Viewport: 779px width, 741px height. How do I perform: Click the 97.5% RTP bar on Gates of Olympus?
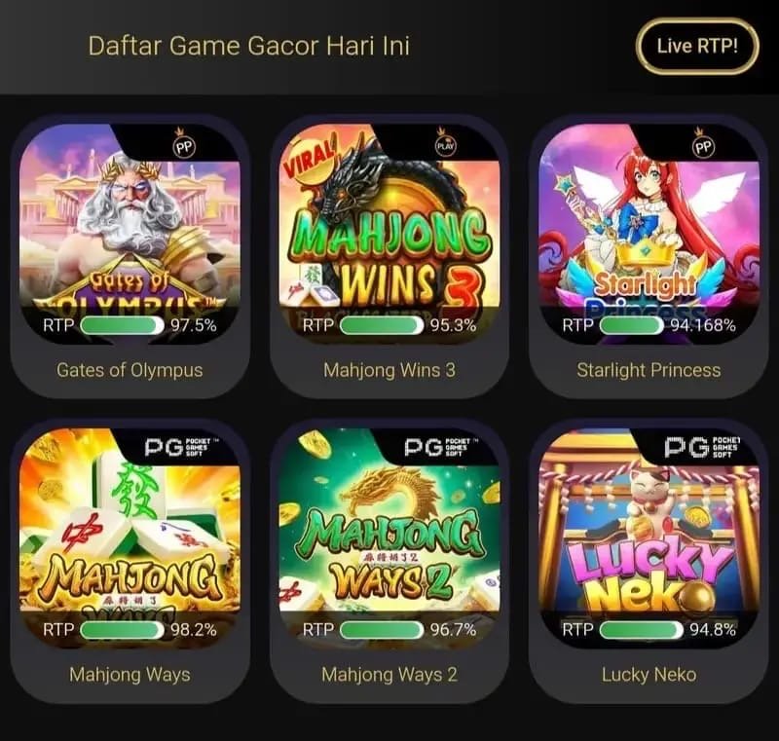click(123, 325)
